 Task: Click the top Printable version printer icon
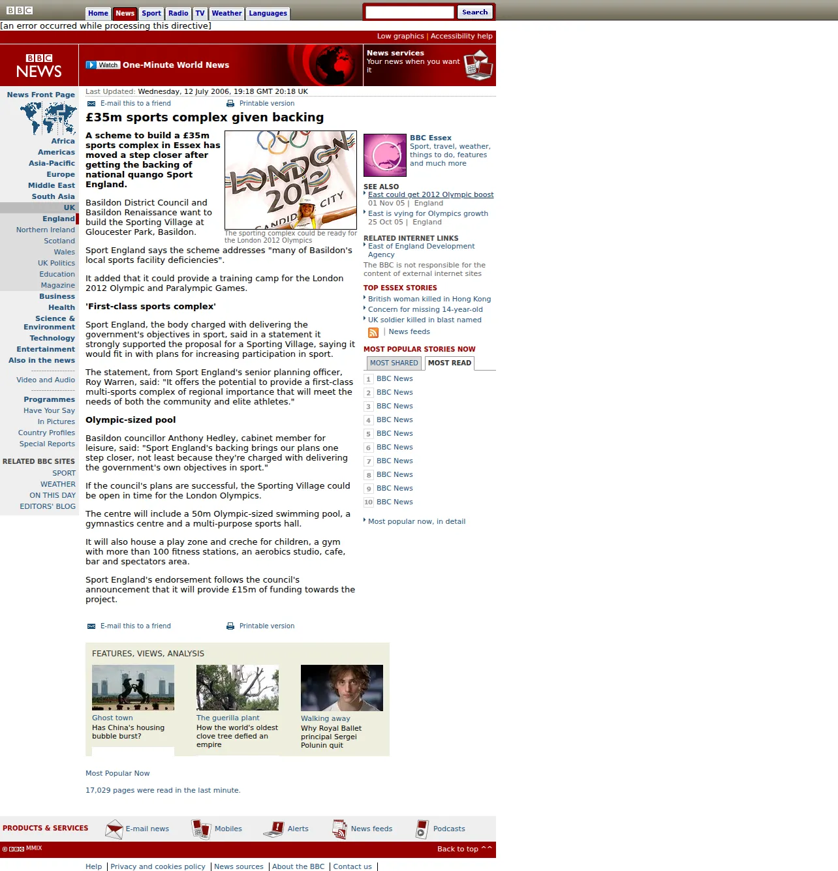[230, 104]
